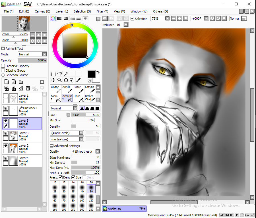Open the Edit menu
The width and height of the screenshot is (256, 218).
[x=24, y=11]
